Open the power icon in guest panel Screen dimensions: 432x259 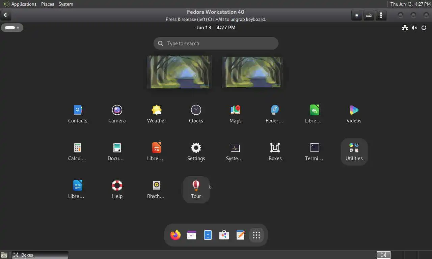[424, 28]
